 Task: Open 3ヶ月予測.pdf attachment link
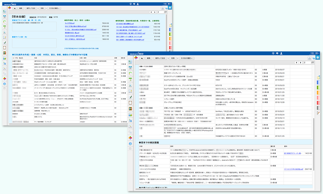tap(70, 23)
